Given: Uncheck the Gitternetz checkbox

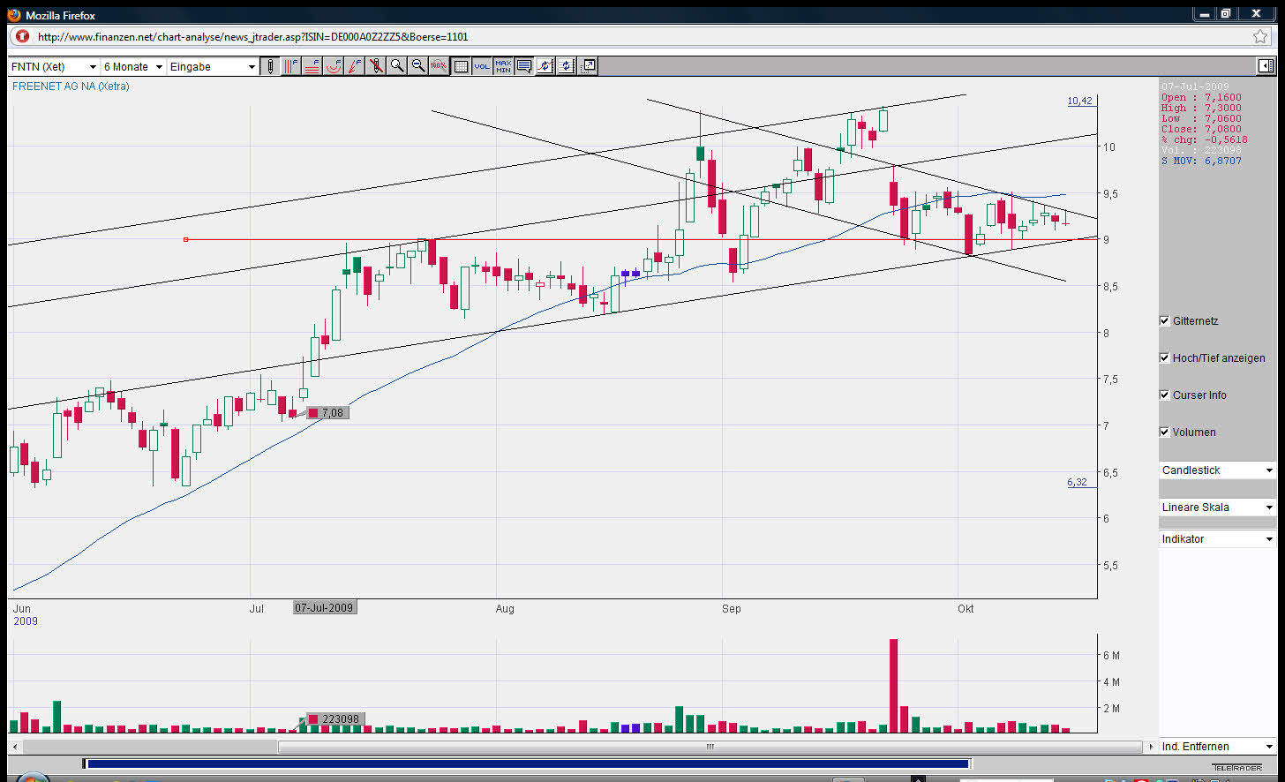Looking at the screenshot, I should click(x=1165, y=320).
